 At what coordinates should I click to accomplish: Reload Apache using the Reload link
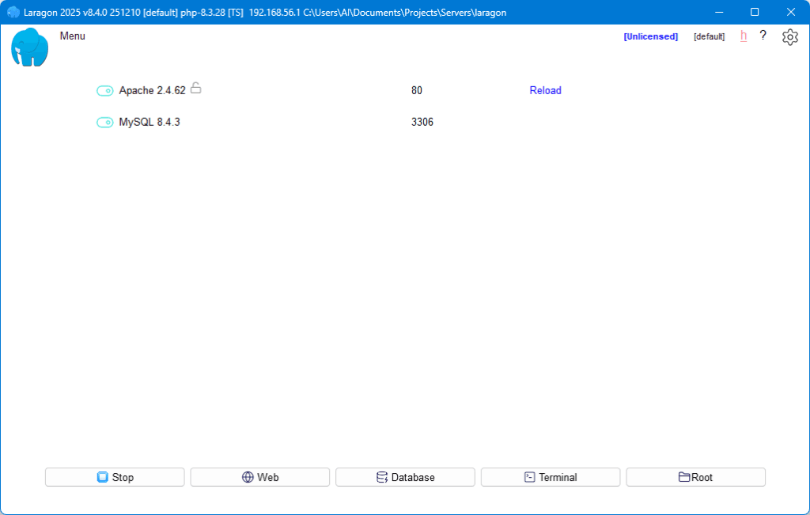(545, 91)
